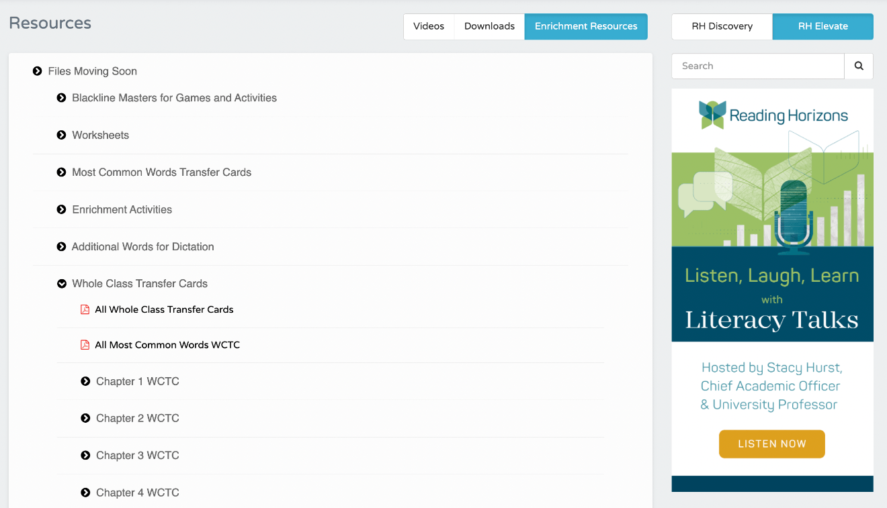Click the Chapter 1 WCTC label
The width and height of the screenshot is (887, 508).
point(138,381)
